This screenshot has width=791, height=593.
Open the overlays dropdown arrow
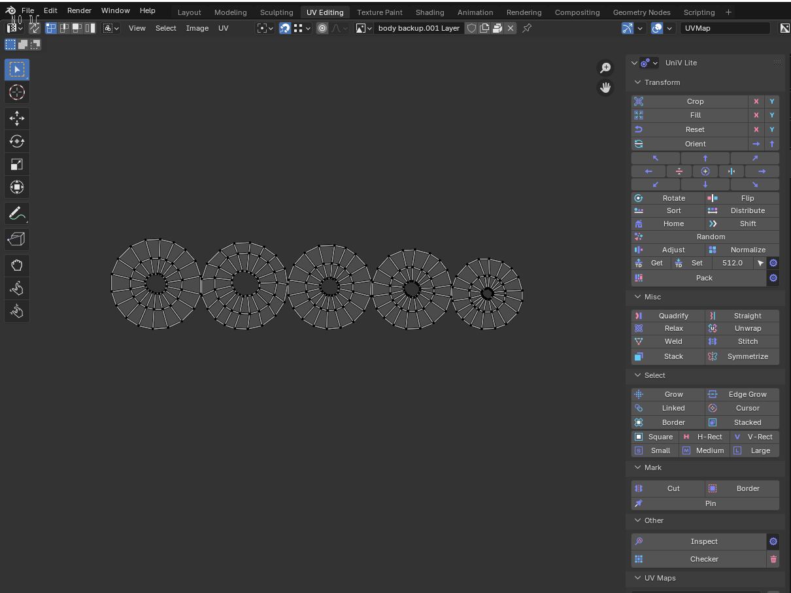(671, 28)
